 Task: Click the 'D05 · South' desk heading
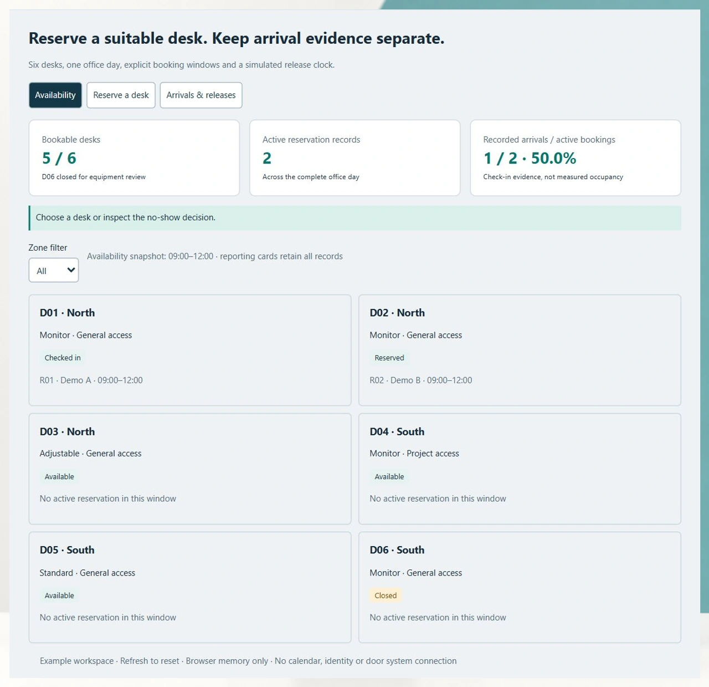point(67,550)
